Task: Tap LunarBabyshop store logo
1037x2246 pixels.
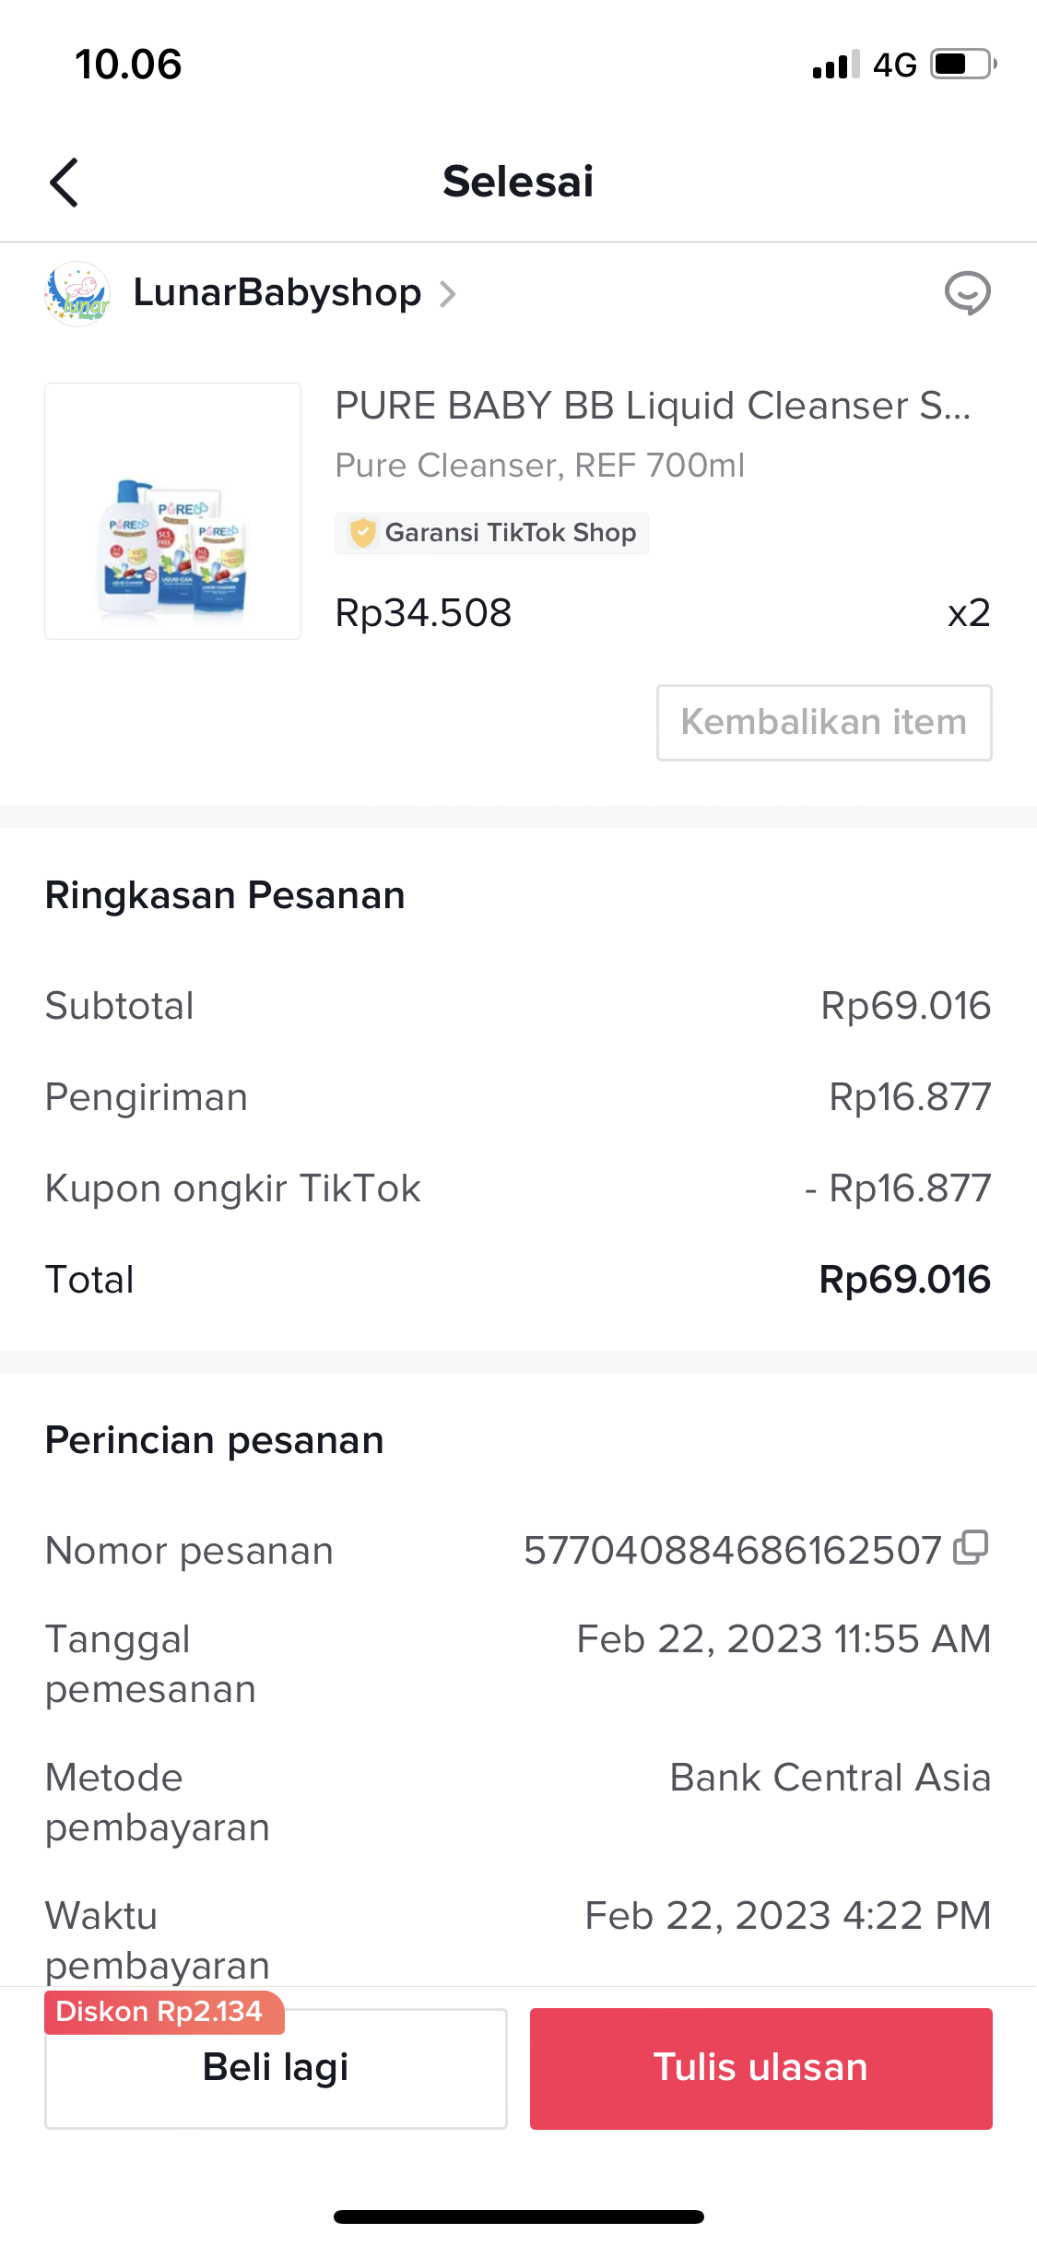Action: click(77, 294)
